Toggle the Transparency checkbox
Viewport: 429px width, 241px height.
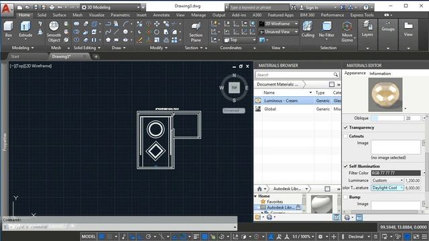point(346,127)
